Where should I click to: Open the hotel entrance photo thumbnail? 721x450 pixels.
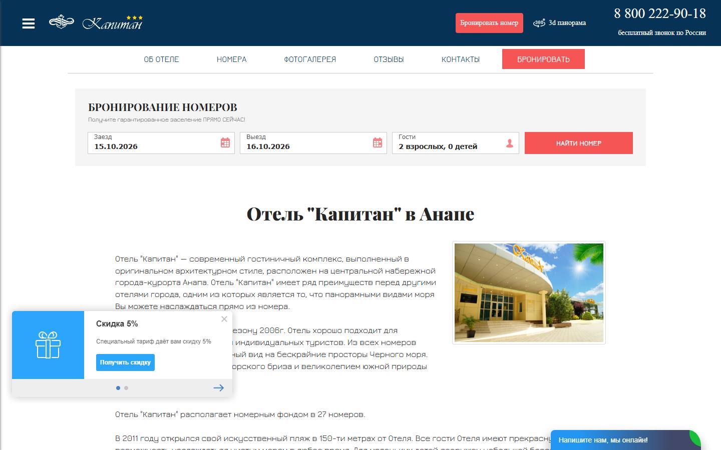click(529, 293)
